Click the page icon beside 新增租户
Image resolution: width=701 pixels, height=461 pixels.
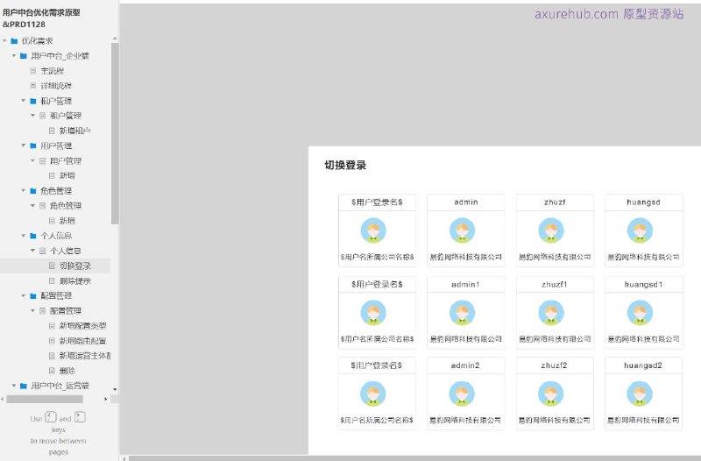(x=52, y=131)
